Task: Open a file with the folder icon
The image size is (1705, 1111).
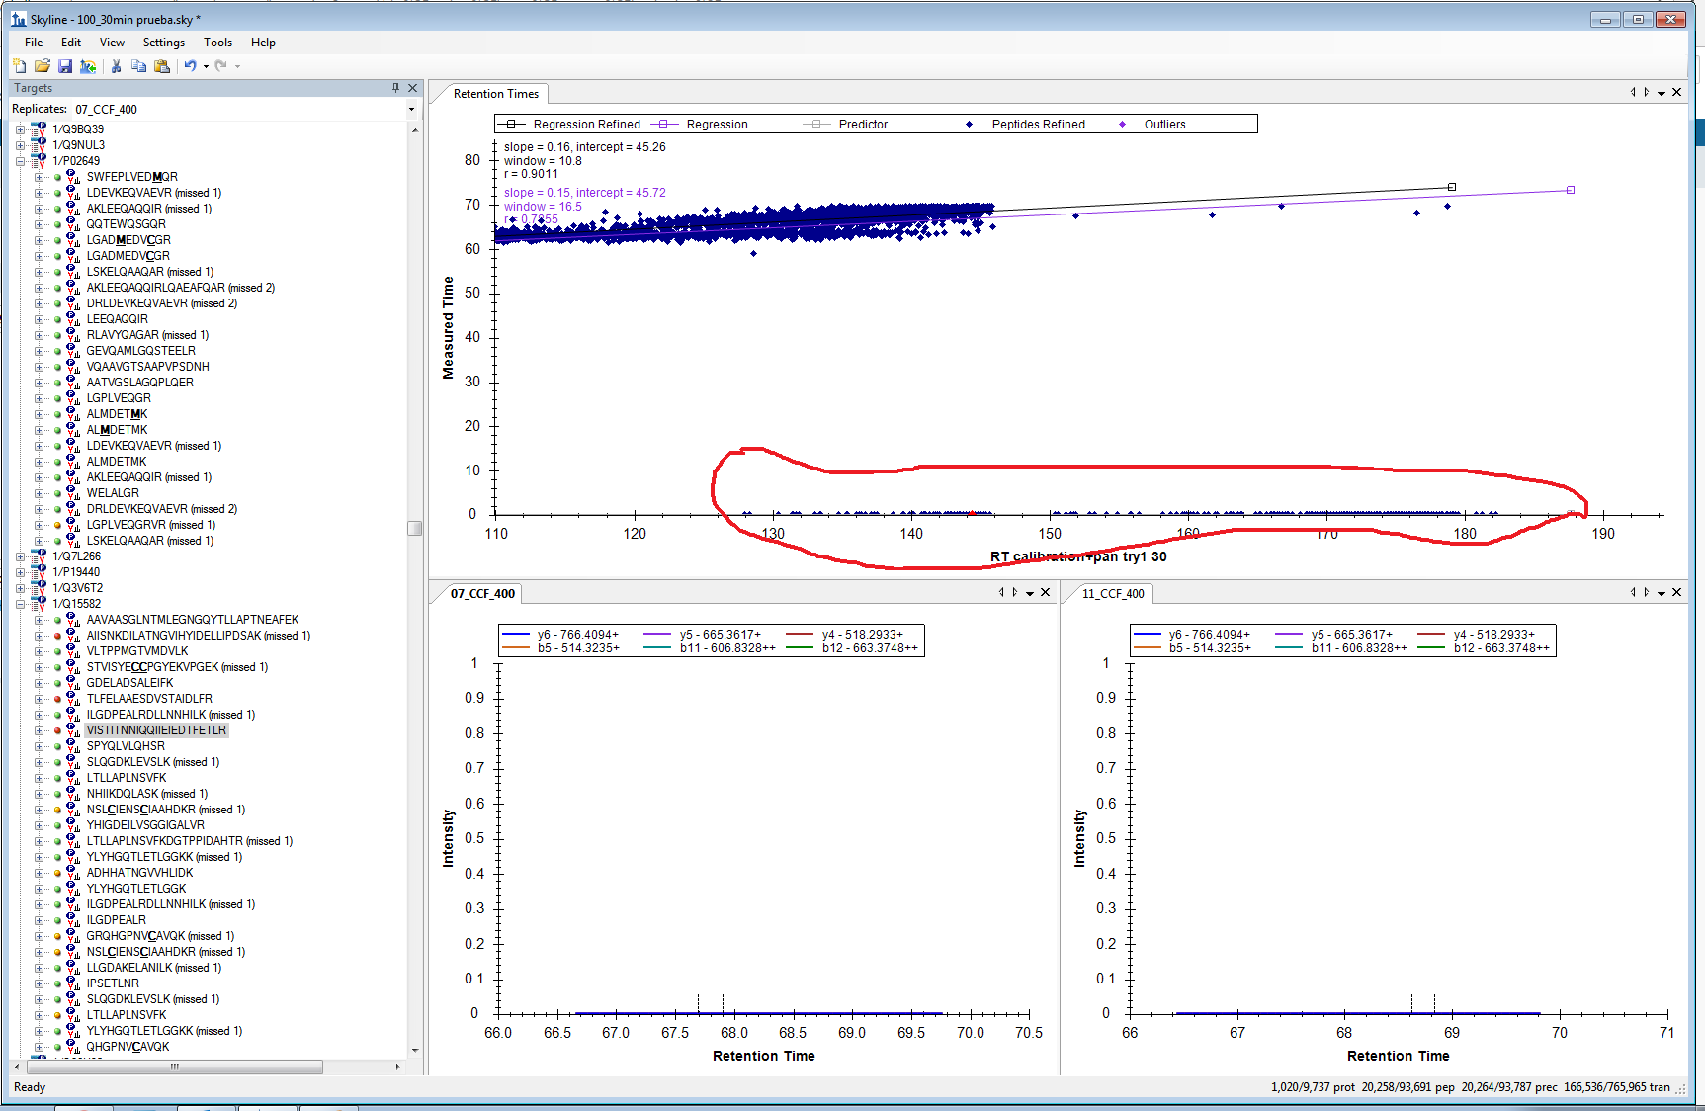Action: 42,66
